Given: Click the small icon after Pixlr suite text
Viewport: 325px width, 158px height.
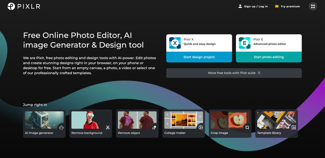Looking at the screenshot, I should [x=259, y=73].
